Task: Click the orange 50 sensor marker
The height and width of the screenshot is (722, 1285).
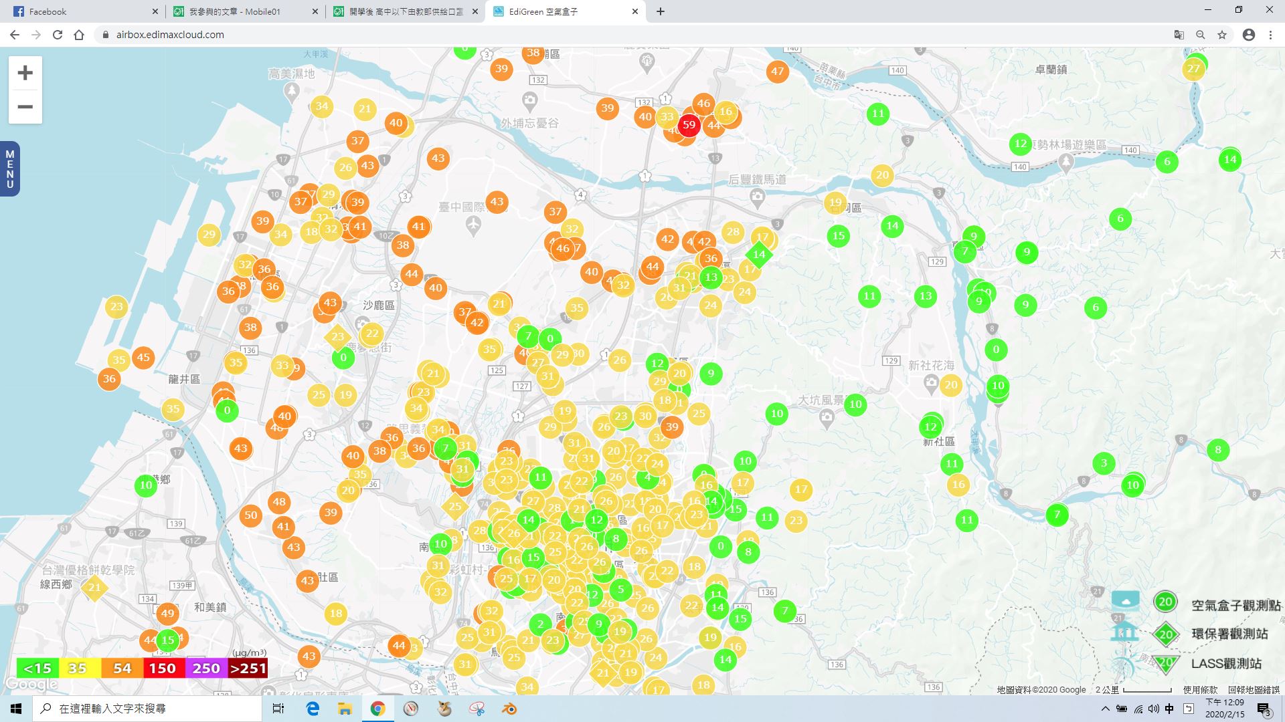Action: pos(250,515)
